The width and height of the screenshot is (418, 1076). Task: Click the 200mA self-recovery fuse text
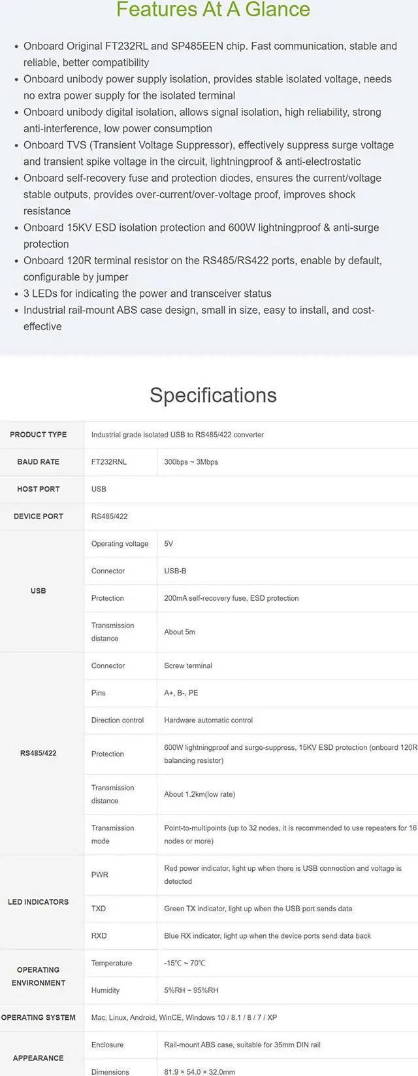click(231, 598)
